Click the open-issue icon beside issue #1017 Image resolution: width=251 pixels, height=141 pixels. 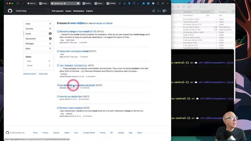(x=58, y=51)
